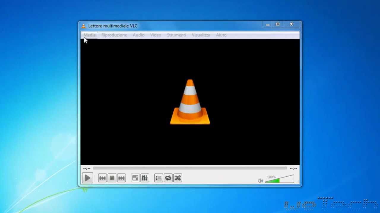The width and height of the screenshot is (380, 213).
Task: Click remaining time label right of seek bar
Action: (293, 168)
